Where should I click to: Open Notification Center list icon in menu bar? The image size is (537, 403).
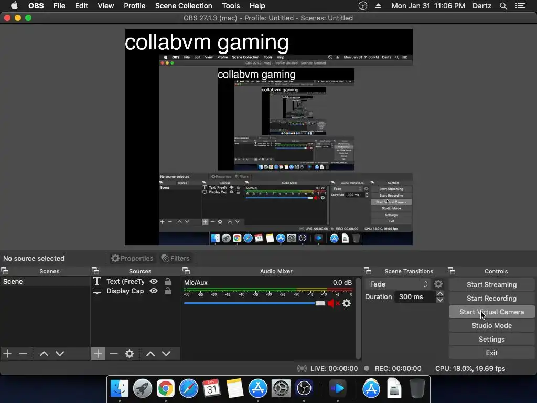pyautogui.click(x=520, y=6)
